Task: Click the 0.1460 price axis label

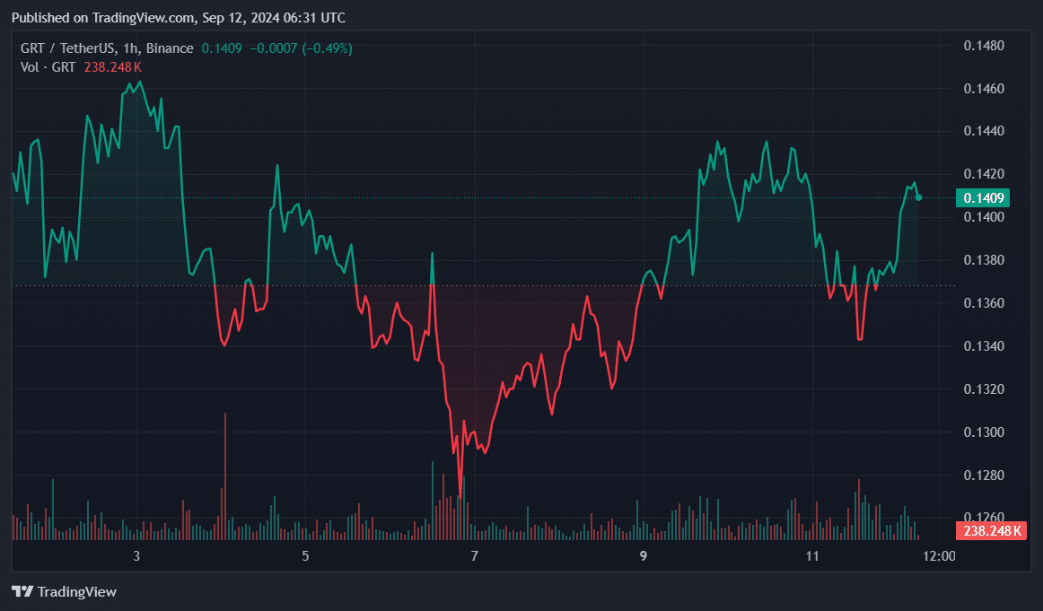Action: click(x=984, y=89)
